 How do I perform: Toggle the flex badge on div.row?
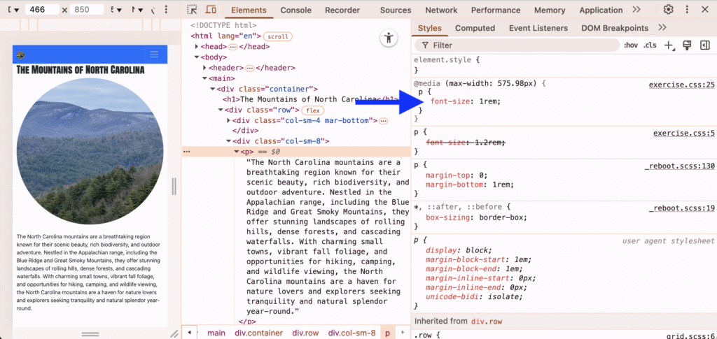(x=313, y=110)
